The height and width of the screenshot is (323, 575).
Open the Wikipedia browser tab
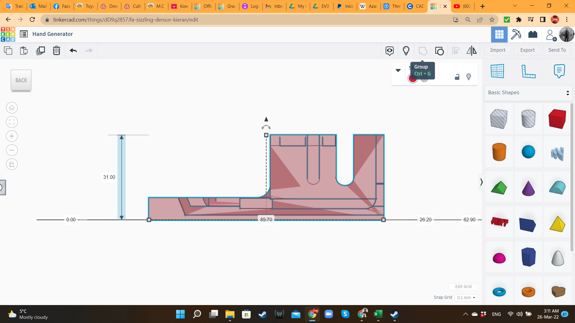368,6
